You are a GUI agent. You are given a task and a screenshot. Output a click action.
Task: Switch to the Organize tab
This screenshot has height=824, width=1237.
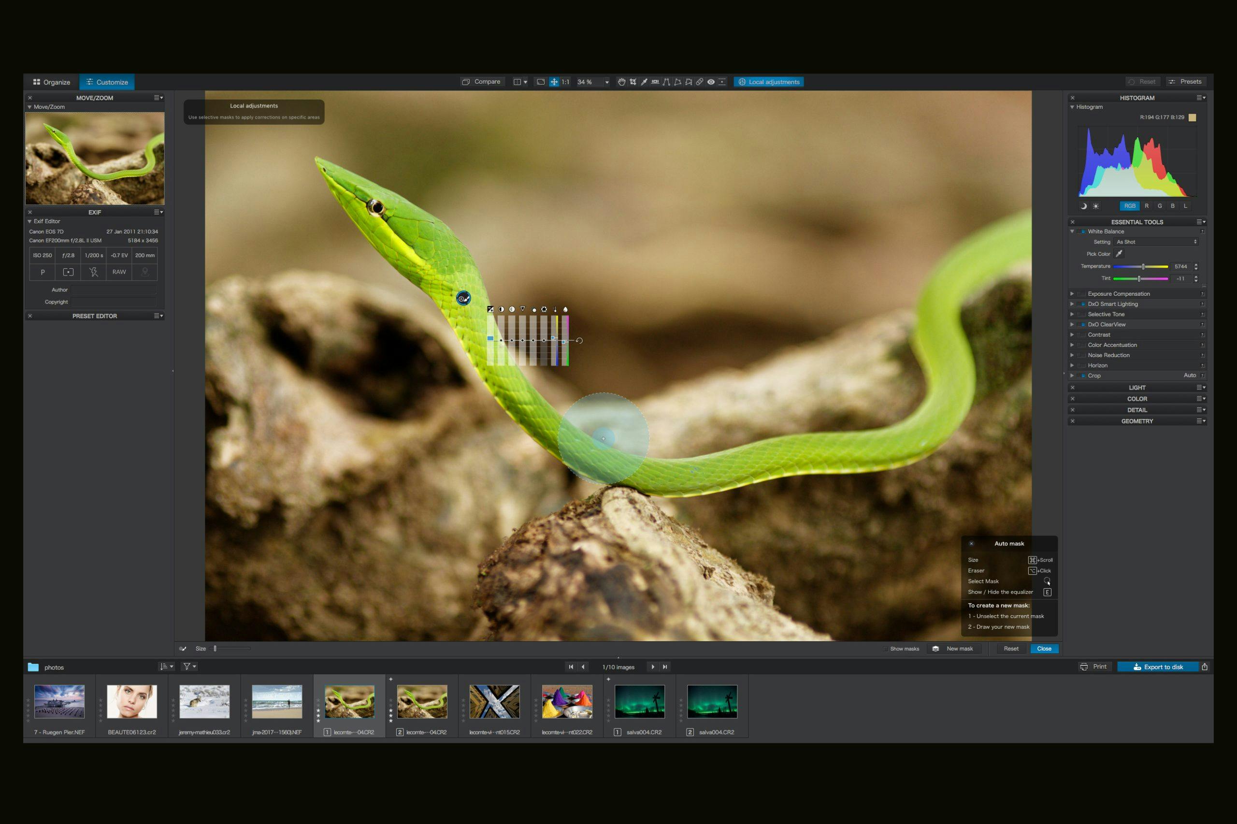pos(52,82)
